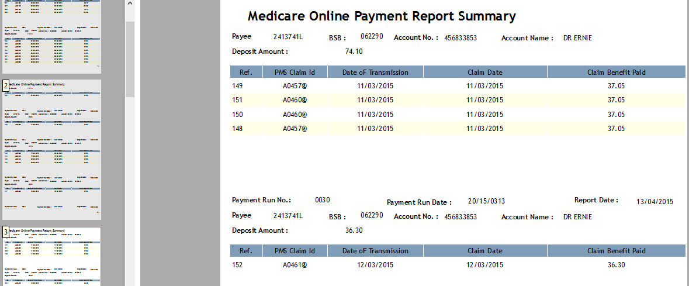The width and height of the screenshot is (689, 286).
Task: Click benefit paid 37.05 in row 148
Action: tap(616, 129)
